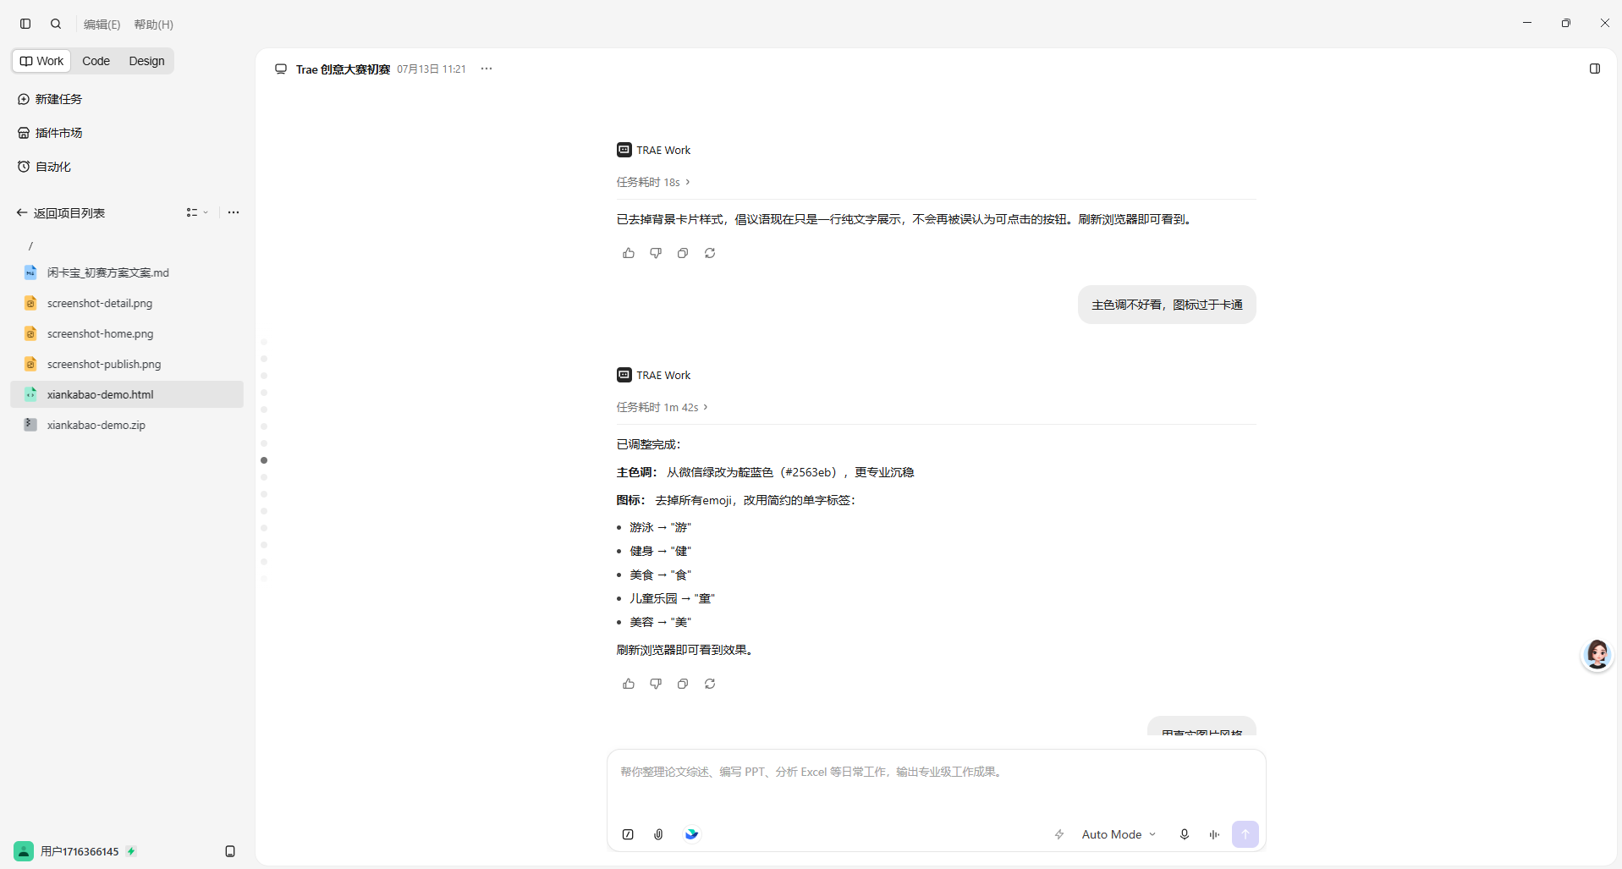Open the floating assistant avatar

click(1597, 655)
